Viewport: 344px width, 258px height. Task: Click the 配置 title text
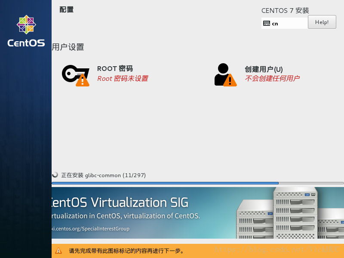tap(67, 9)
